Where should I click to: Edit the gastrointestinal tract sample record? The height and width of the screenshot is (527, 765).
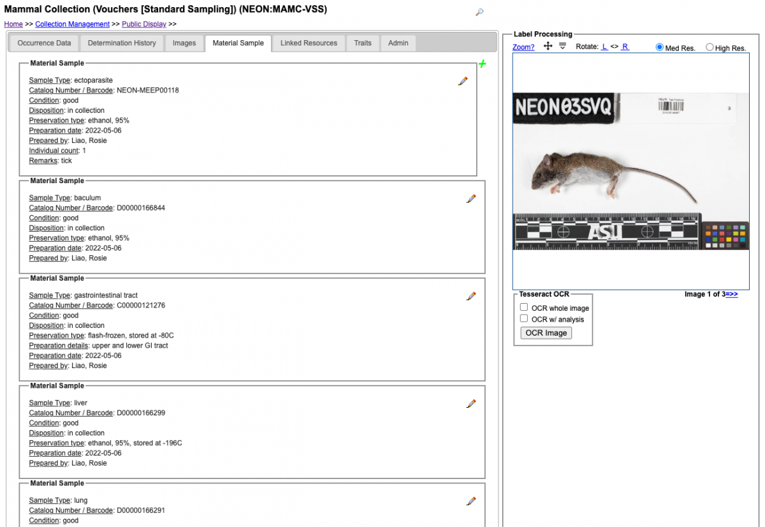pos(470,296)
